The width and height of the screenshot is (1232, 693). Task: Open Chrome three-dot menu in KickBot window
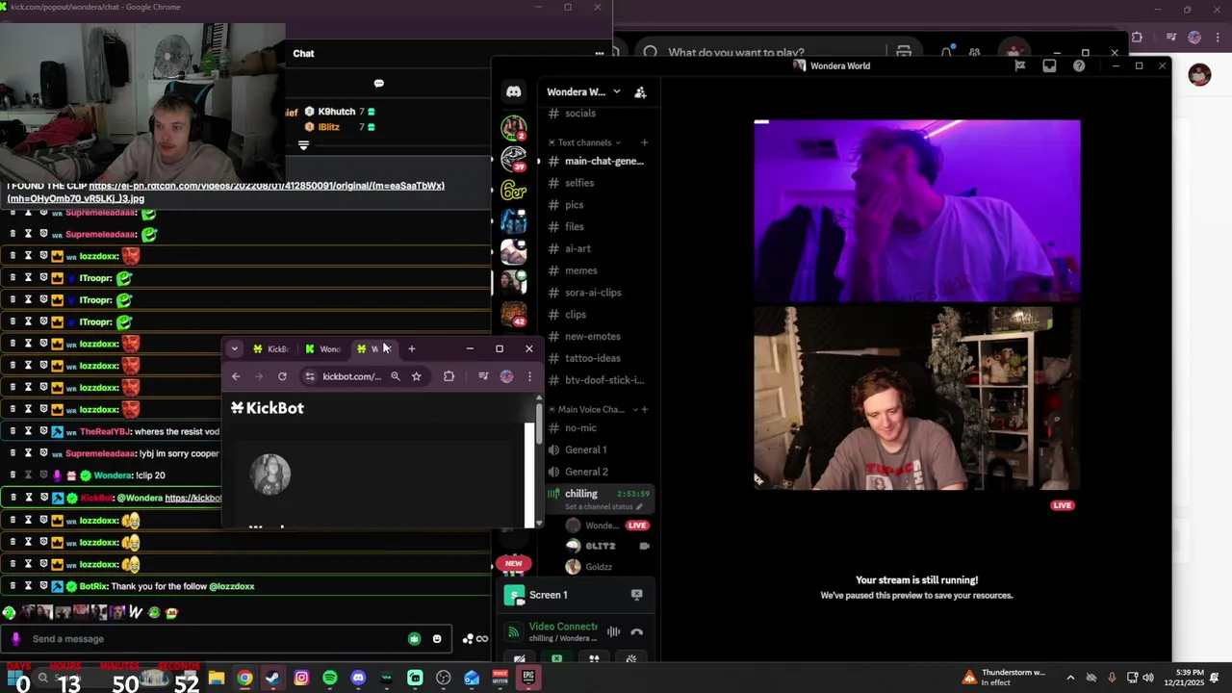[529, 376]
